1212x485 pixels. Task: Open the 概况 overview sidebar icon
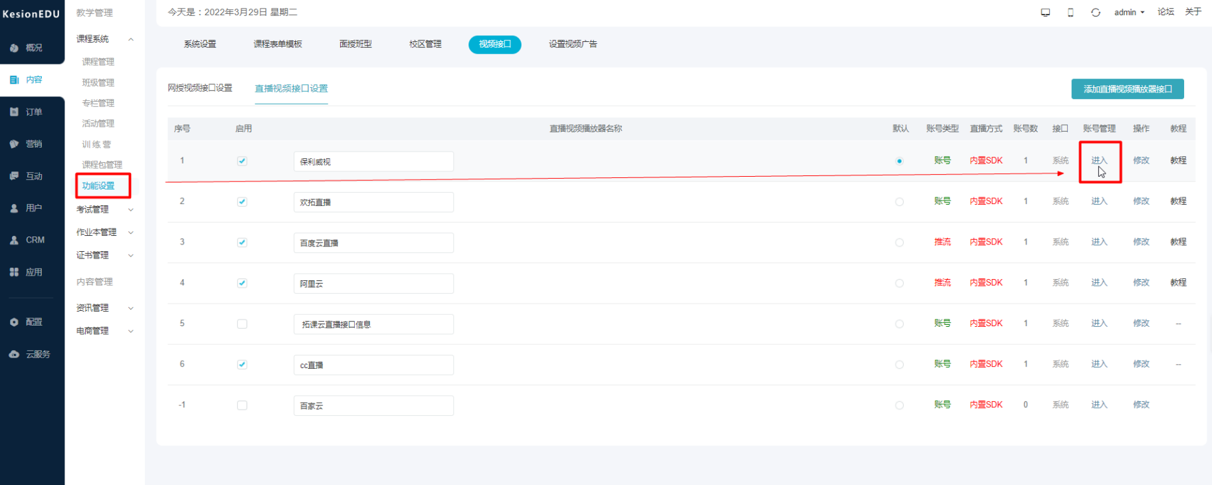[14, 48]
